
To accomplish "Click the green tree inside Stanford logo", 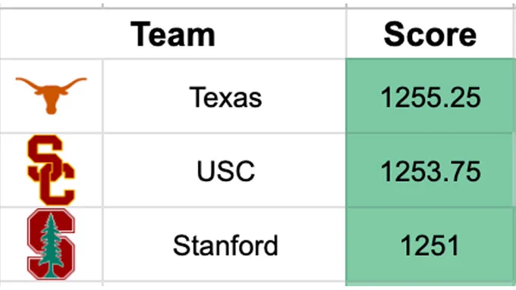I will [51, 245].
